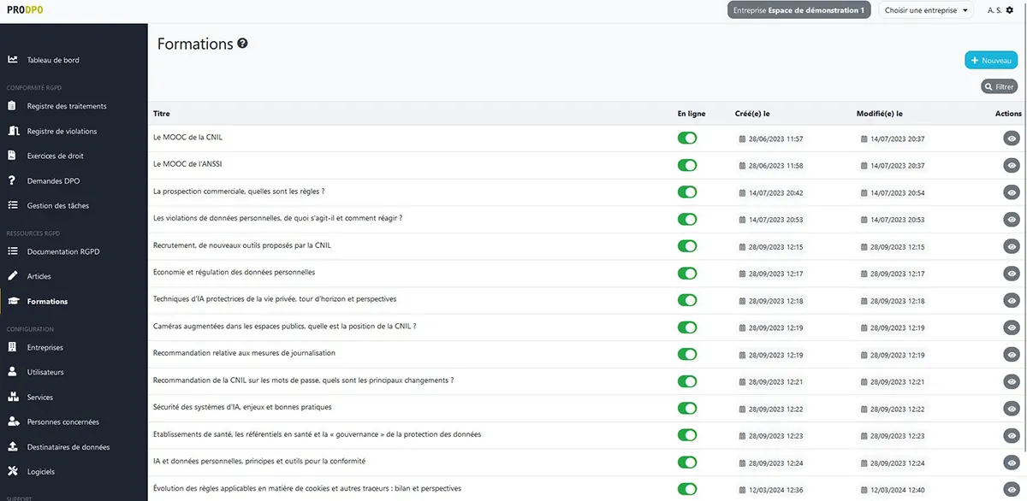Viewport: 1027px width, 501px height.
Task: Click the Tableau de bord chart icon
Action: point(13,60)
